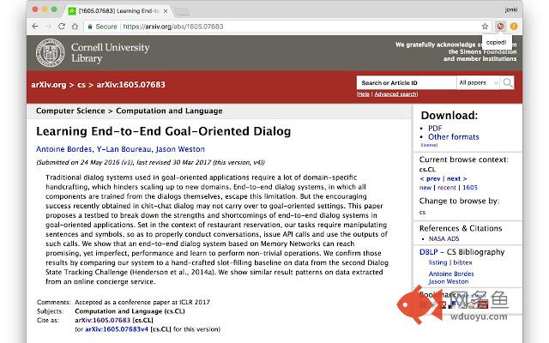Download the PDF

click(x=435, y=128)
